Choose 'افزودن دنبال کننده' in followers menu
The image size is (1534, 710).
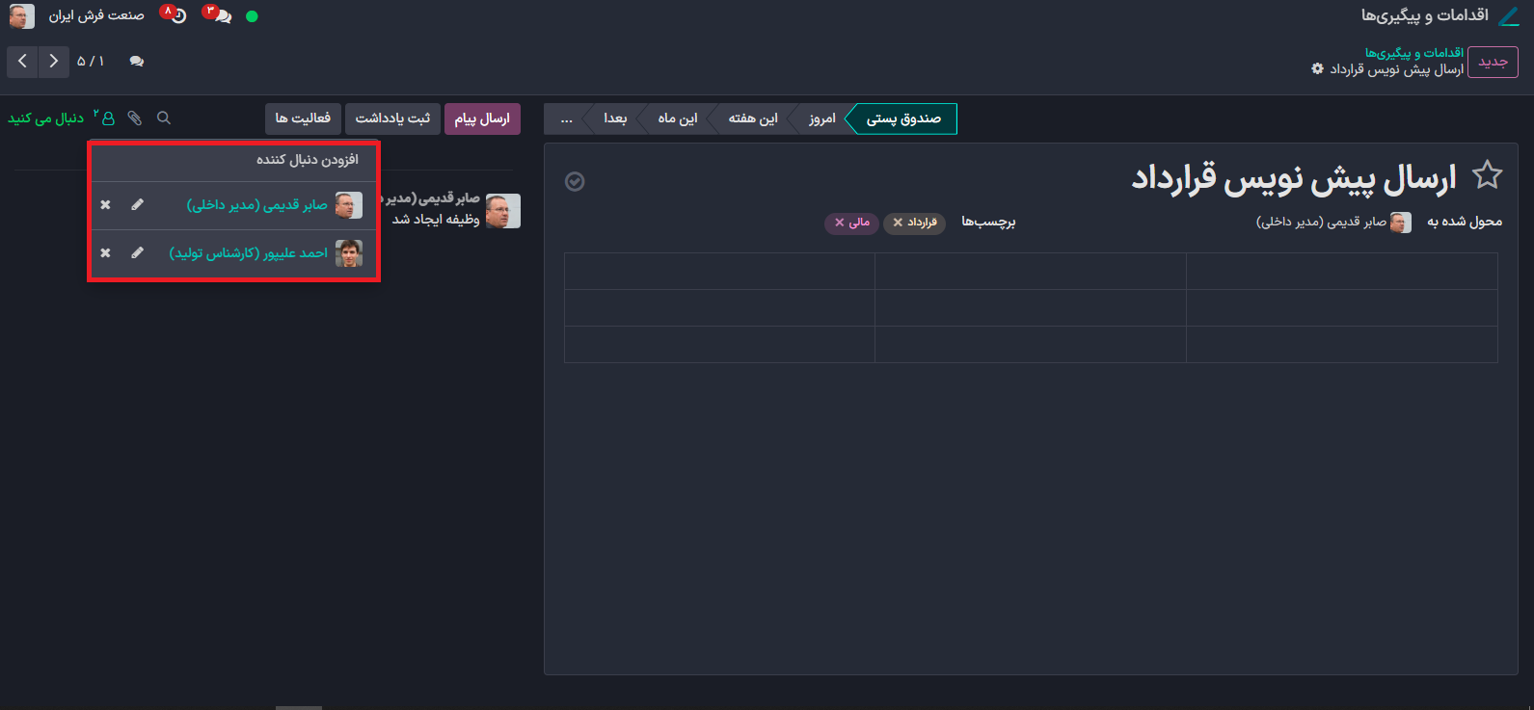click(307, 160)
